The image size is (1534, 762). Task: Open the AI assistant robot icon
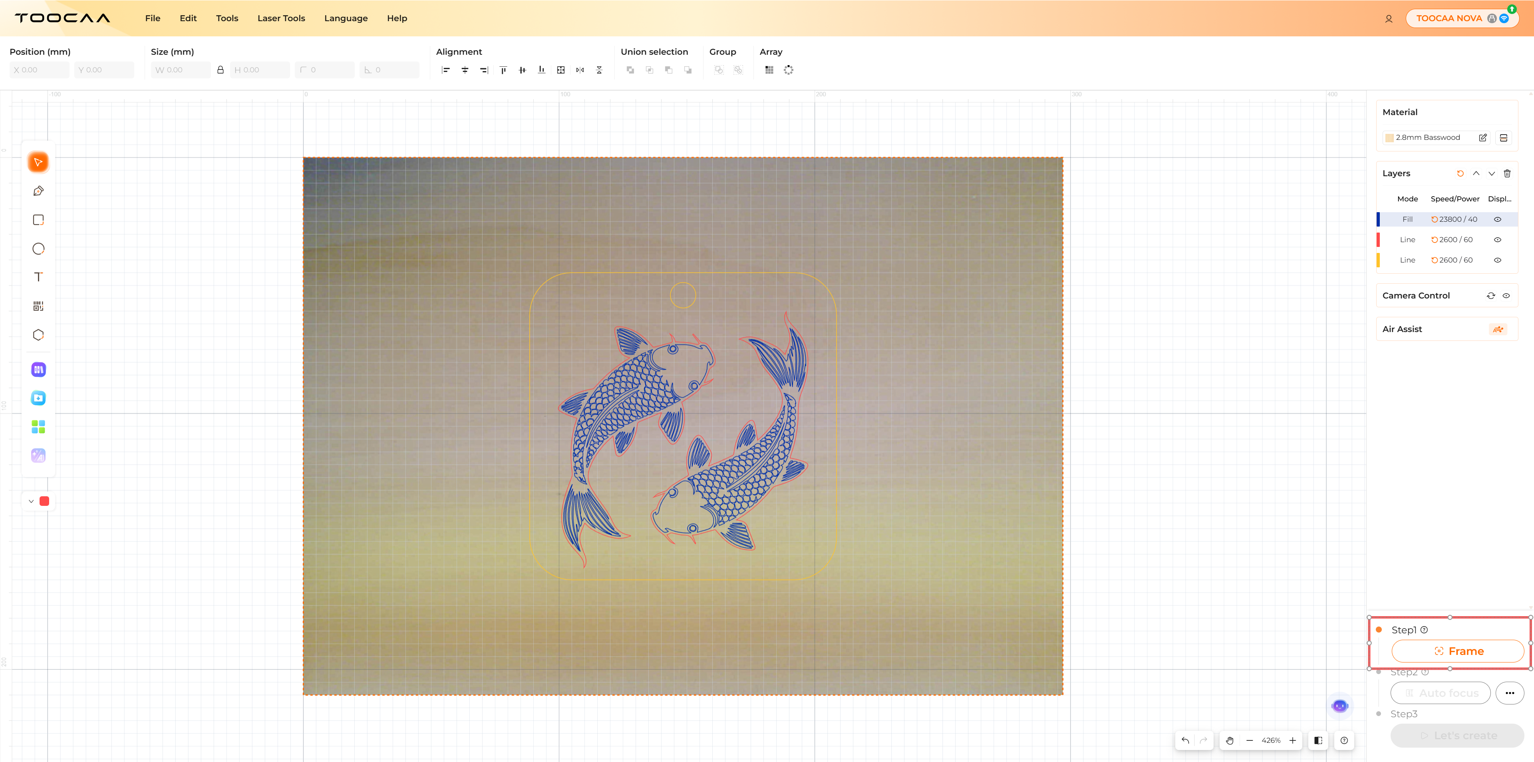[x=1340, y=706]
